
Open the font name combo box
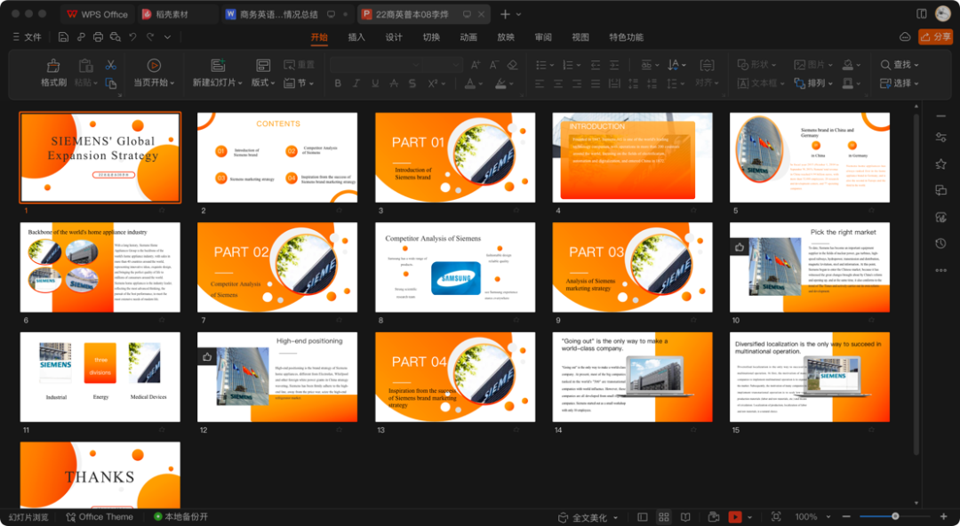(x=376, y=65)
